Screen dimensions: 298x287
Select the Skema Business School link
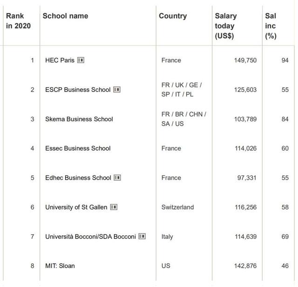(x=79, y=119)
